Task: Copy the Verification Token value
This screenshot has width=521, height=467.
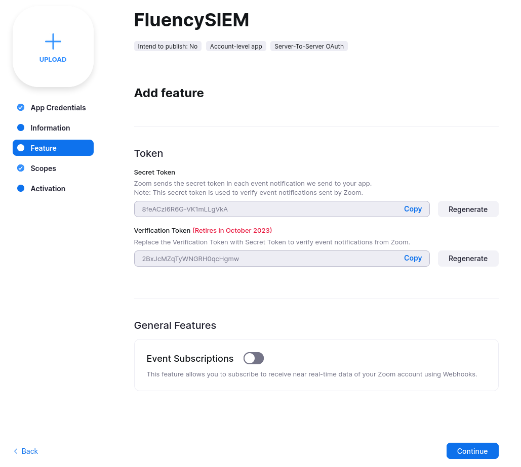Action: coord(413,258)
